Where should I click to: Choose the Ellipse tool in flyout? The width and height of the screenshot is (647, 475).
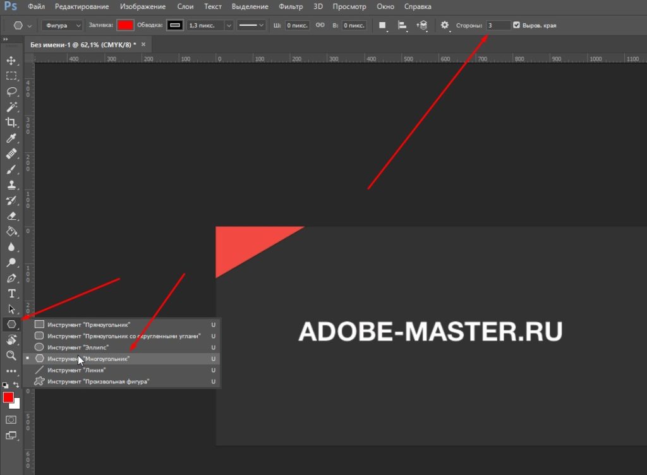tap(122, 347)
